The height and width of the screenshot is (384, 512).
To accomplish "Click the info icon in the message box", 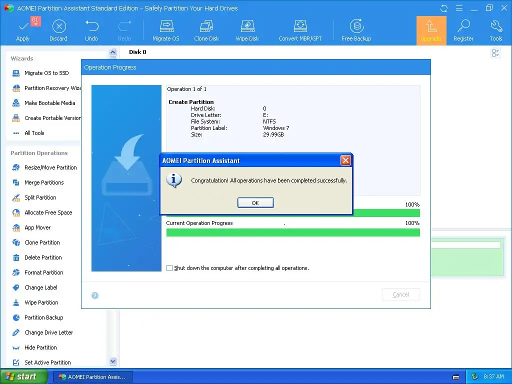I will 173,180.
